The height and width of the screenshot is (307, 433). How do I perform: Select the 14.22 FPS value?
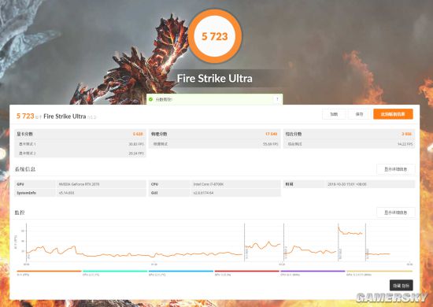pyautogui.click(x=405, y=144)
